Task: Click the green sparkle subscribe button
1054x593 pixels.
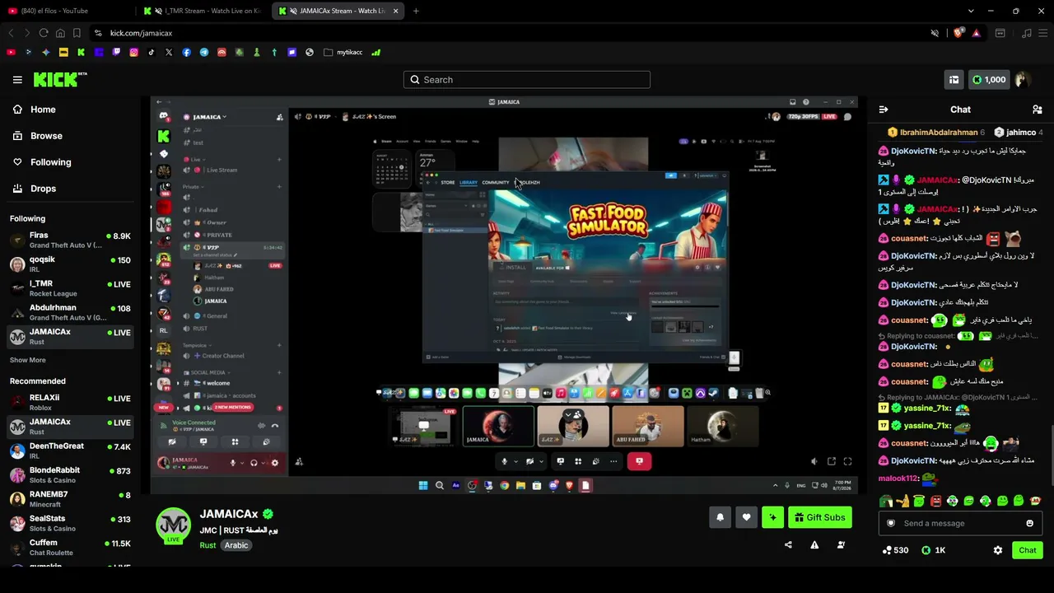Action: [x=772, y=517]
